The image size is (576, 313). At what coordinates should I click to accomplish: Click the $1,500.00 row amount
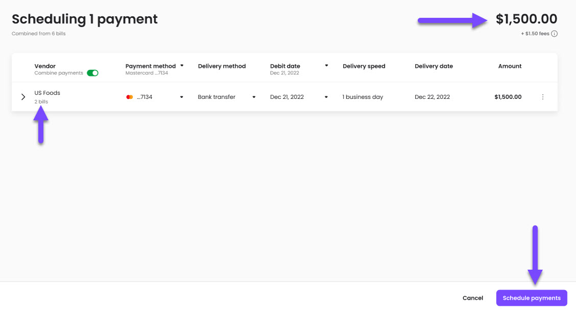click(x=508, y=97)
